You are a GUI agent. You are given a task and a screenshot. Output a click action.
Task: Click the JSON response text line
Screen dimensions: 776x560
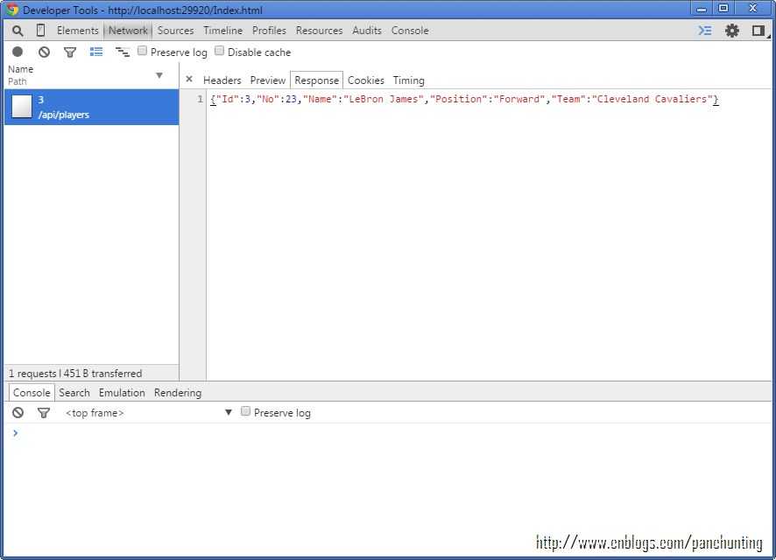coord(464,99)
